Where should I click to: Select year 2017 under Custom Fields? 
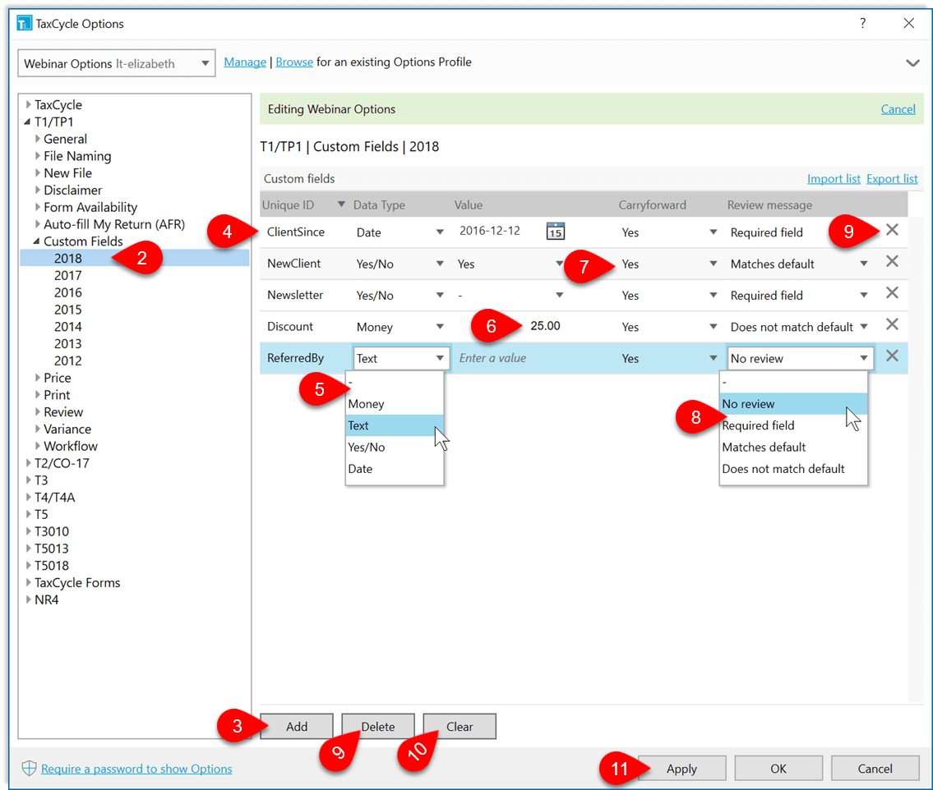tap(68, 275)
